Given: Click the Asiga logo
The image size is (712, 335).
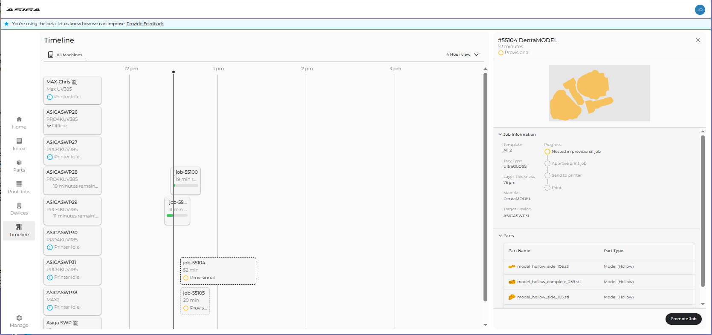Looking at the screenshot, I should pyautogui.click(x=23, y=10).
